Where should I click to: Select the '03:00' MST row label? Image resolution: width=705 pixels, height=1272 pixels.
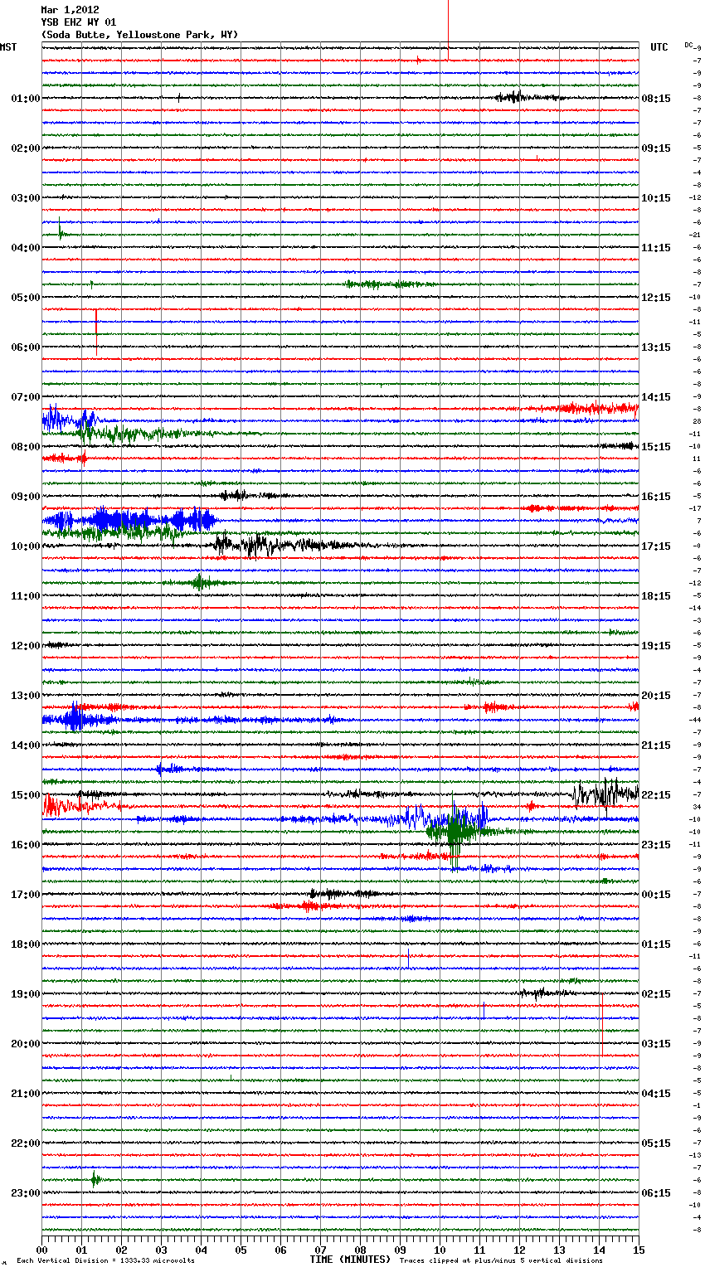click(x=26, y=198)
